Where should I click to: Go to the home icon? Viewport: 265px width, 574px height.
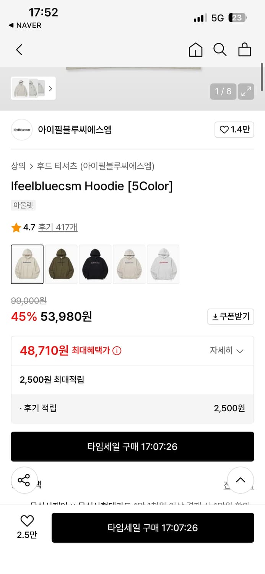point(196,50)
